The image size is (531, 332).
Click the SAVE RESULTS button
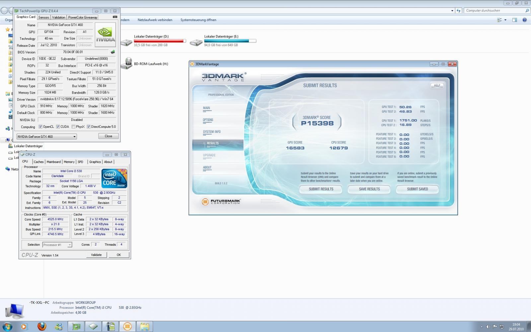coord(369,189)
